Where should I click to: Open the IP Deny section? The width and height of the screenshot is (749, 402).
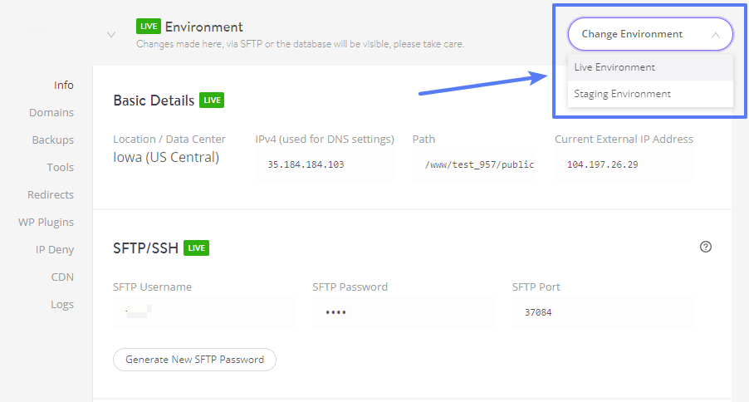click(x=55, y=249)
